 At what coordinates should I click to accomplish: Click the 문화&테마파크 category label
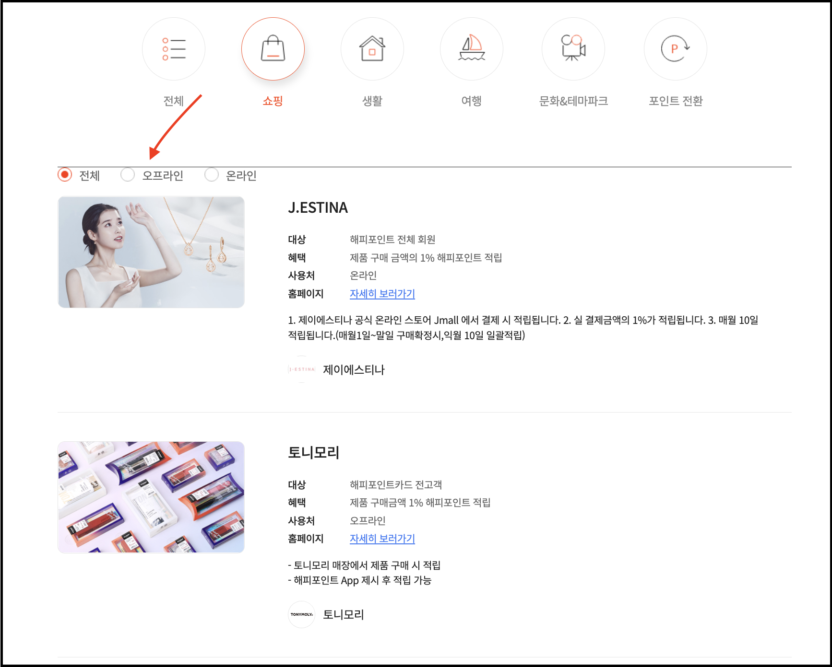tap(573, 101)
